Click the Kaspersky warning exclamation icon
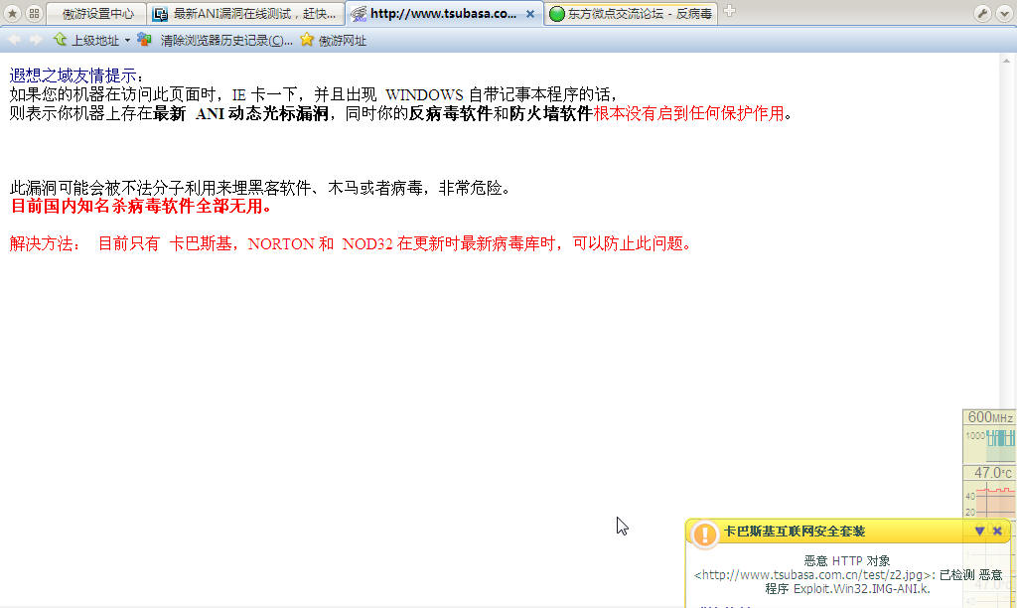The height and width of the screenshot is (608, 1017). (704, 533)
